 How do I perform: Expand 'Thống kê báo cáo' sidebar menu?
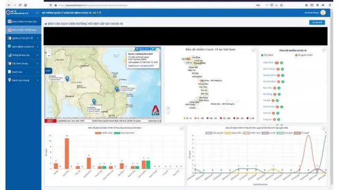[23, 55]
